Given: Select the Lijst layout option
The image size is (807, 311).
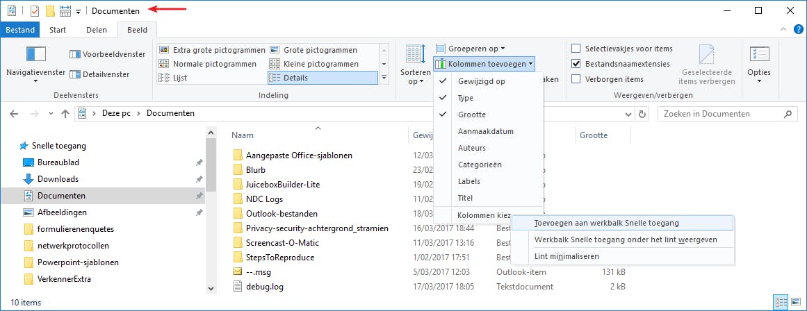Looking at the screenshot, I should [x=179, y=78].
